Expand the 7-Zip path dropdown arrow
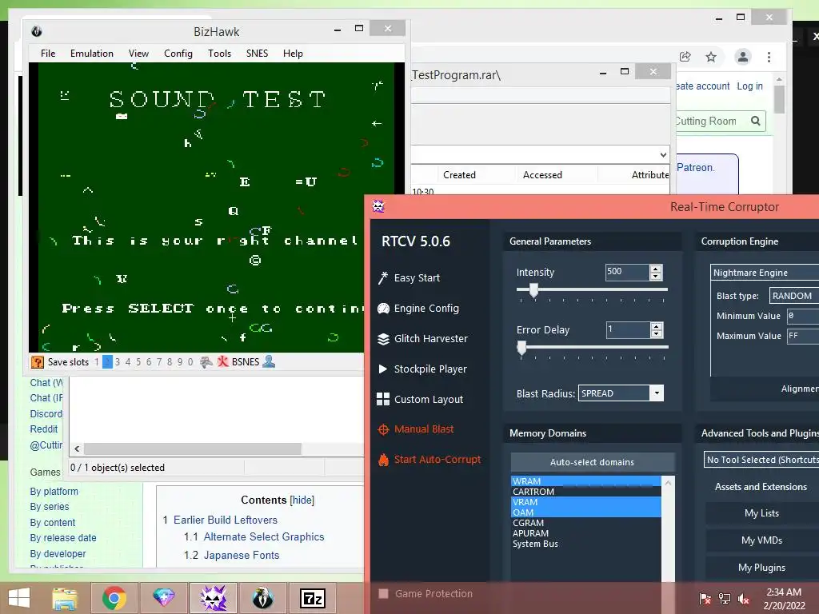Screen dimensions: 819x614 663,154
